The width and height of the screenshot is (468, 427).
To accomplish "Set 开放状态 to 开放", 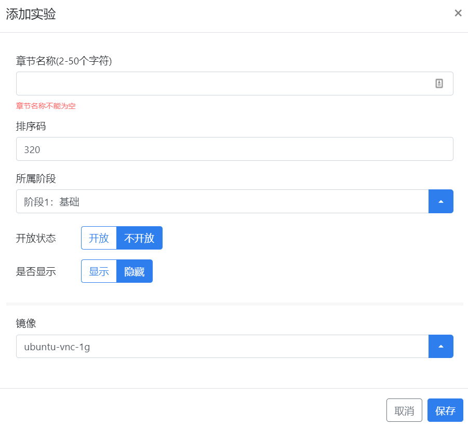I will click(99, 238).
